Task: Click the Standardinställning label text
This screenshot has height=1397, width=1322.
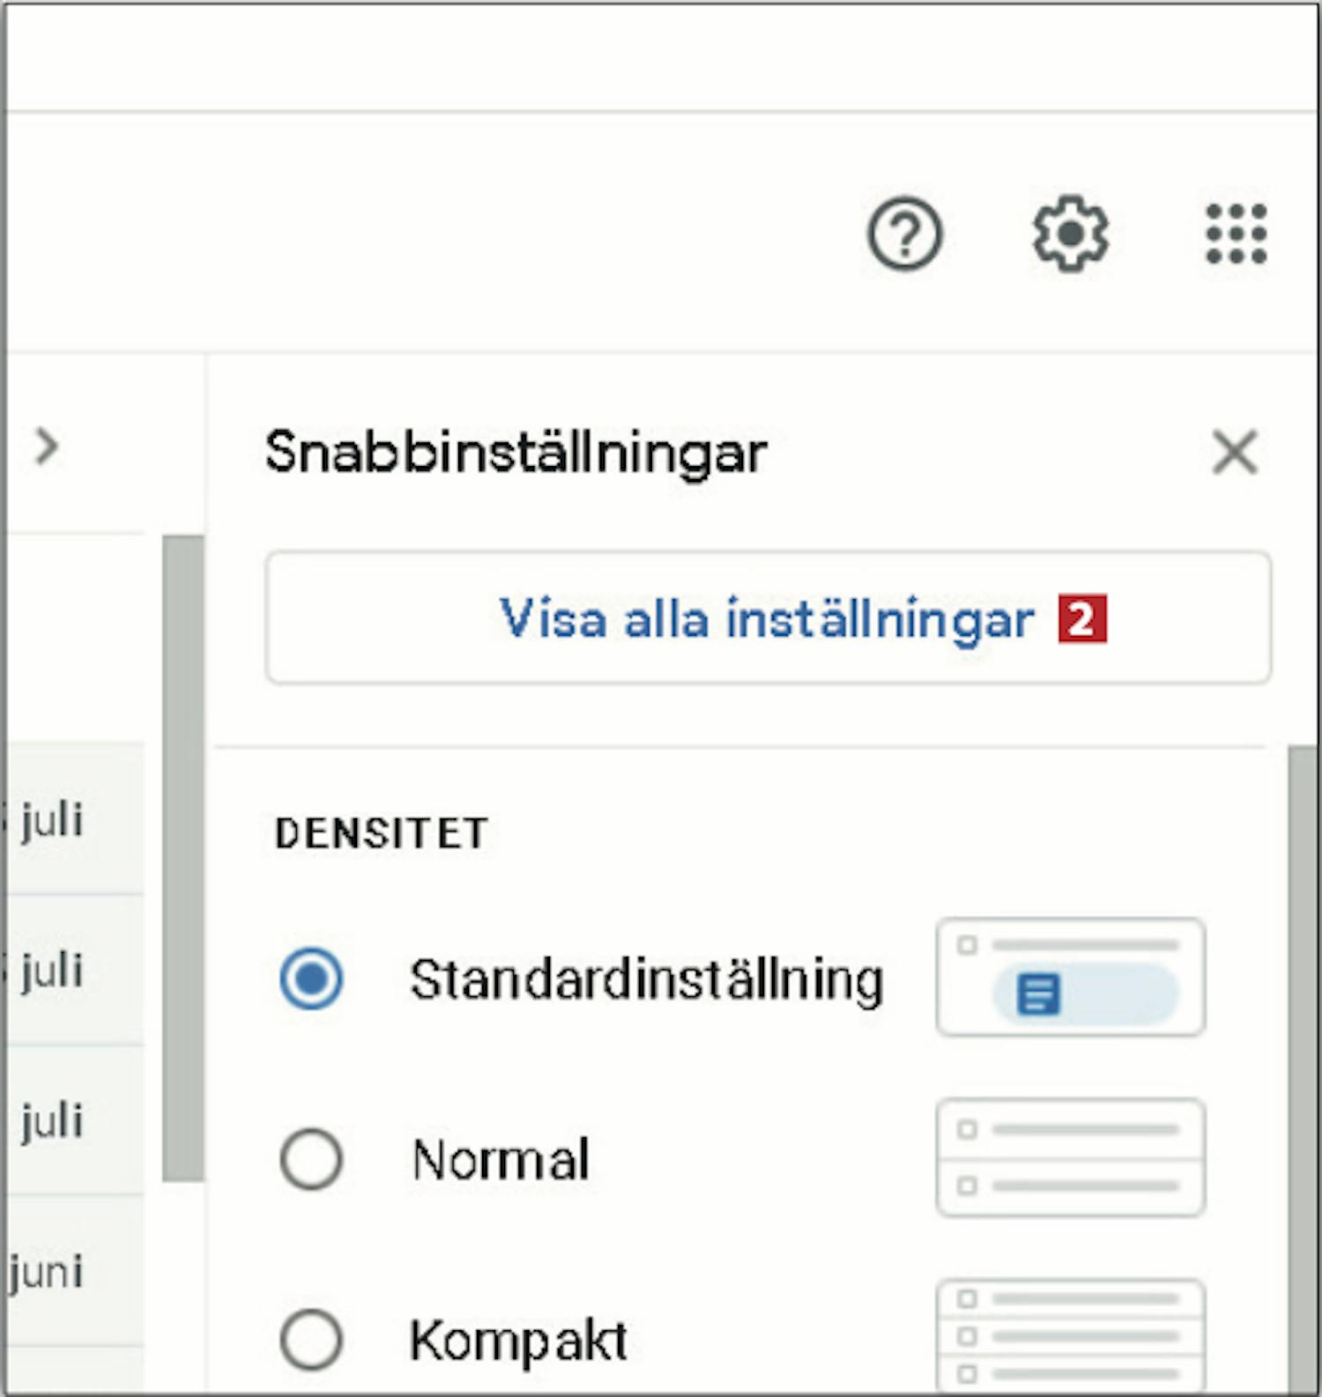Action: [647, 980]
